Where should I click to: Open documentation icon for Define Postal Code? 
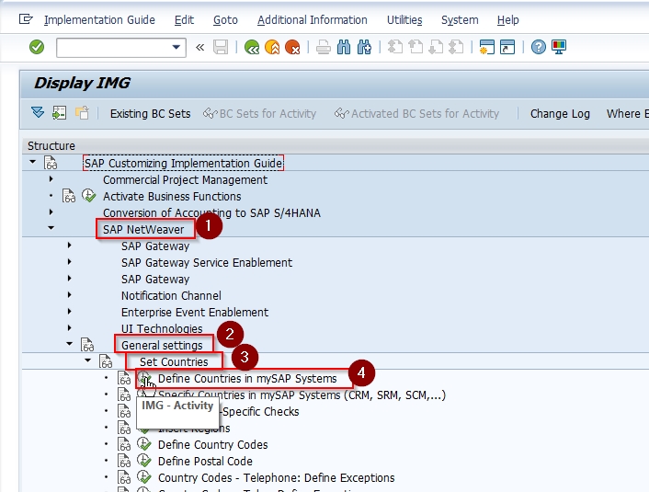click(124, 461)
